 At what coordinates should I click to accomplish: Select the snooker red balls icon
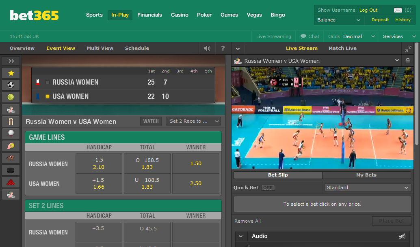[11, 182]
